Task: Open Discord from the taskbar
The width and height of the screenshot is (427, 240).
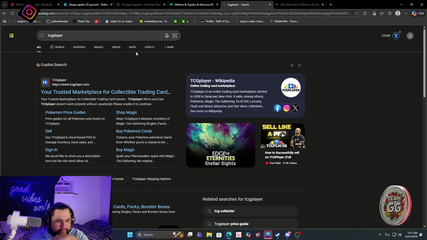Action: pyautogui.click(x=288, y=235)
